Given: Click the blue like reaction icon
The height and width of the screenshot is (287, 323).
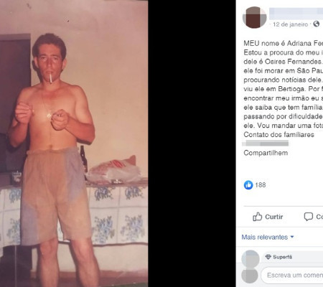Looking at the screenshot, I should (x=248, y=185).
